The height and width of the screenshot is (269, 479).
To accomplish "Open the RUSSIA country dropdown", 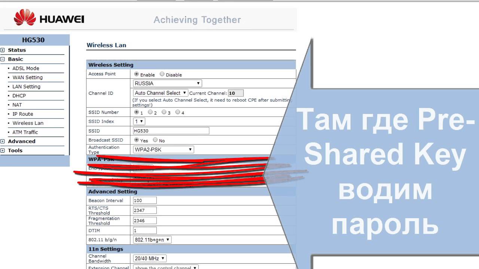I will coord(168,83).
